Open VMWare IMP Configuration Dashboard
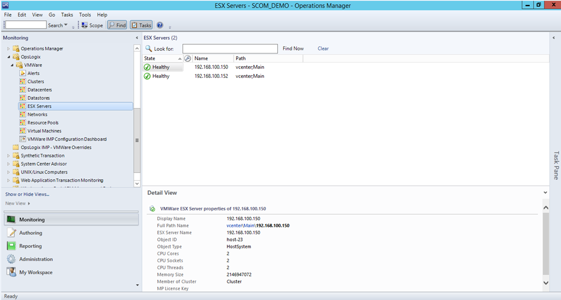The image size is (561, 300). click(x=67, y=139)
